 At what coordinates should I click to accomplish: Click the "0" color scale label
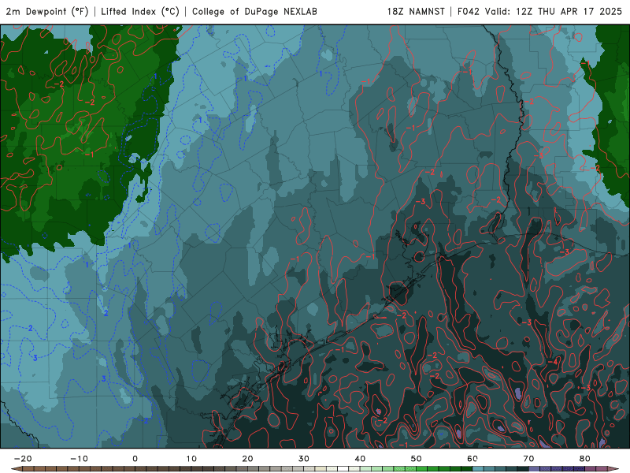(135, 459)
